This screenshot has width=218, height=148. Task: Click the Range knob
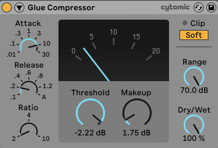194,77
